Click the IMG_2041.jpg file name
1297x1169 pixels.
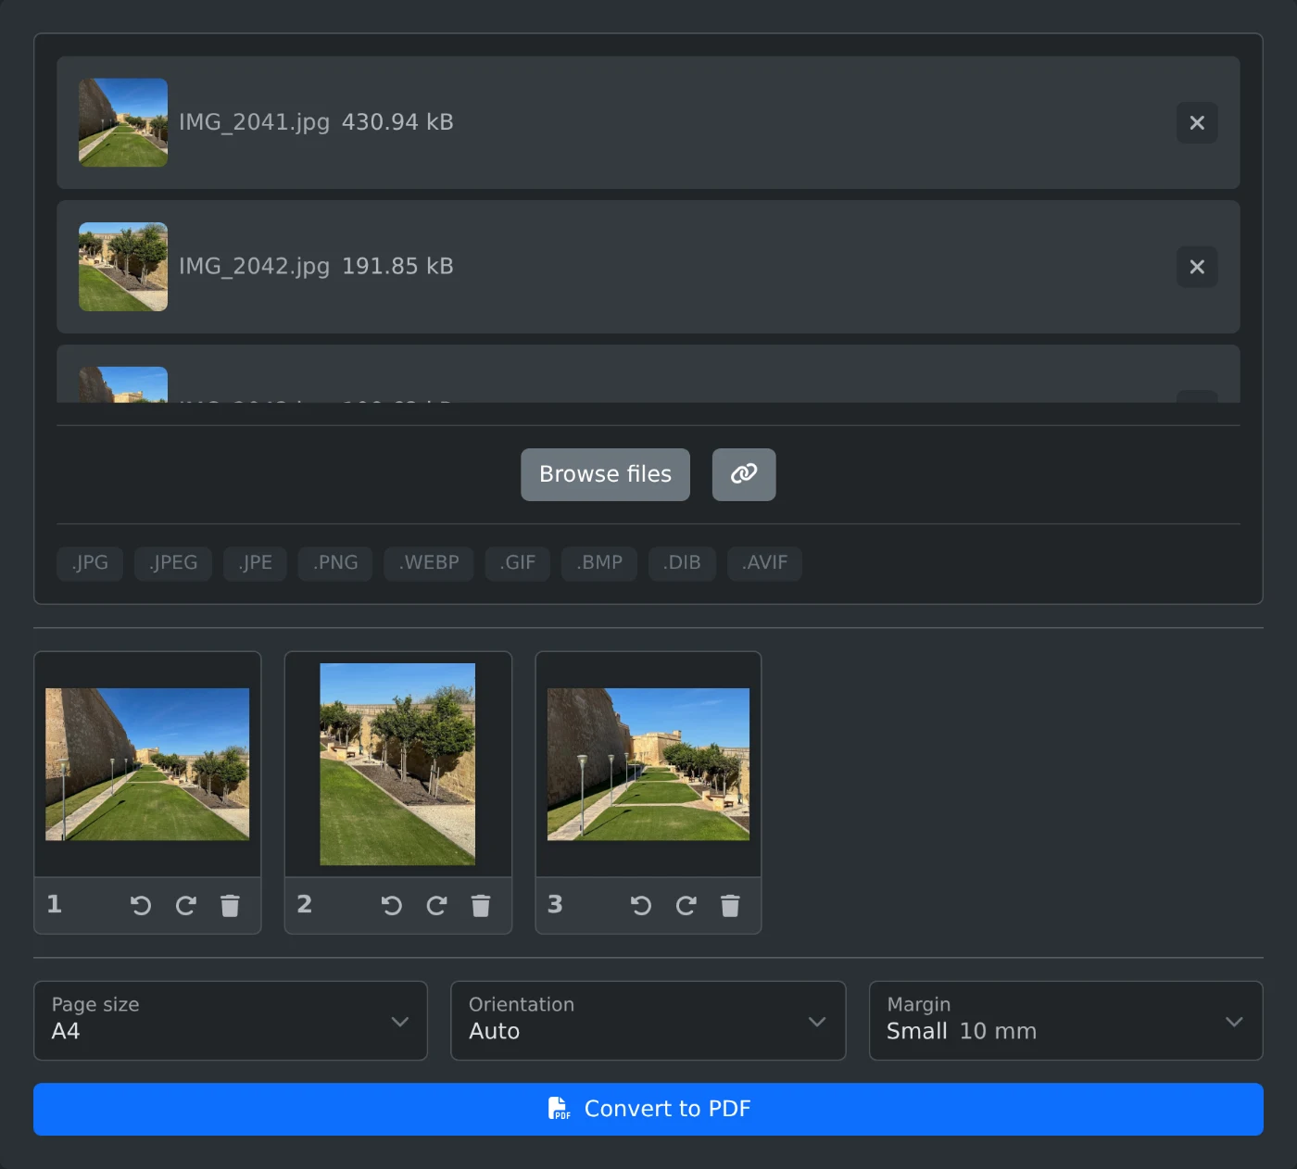(254, 122)
